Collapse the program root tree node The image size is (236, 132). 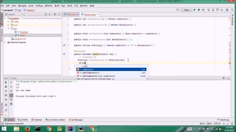(x=5, y=18)
